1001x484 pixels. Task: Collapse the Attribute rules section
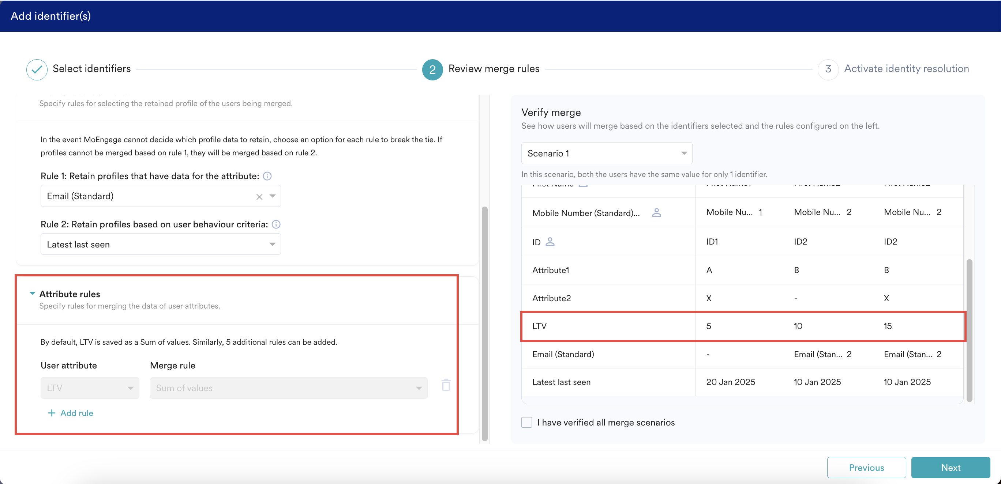32,294
